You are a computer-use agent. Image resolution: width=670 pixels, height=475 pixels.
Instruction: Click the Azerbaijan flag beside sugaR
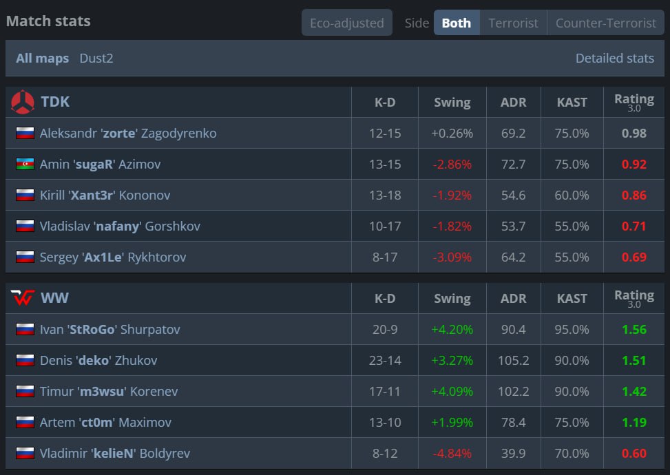[x=25, y=164]
